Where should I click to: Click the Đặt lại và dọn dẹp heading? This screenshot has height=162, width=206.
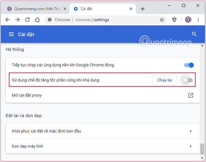24,116
